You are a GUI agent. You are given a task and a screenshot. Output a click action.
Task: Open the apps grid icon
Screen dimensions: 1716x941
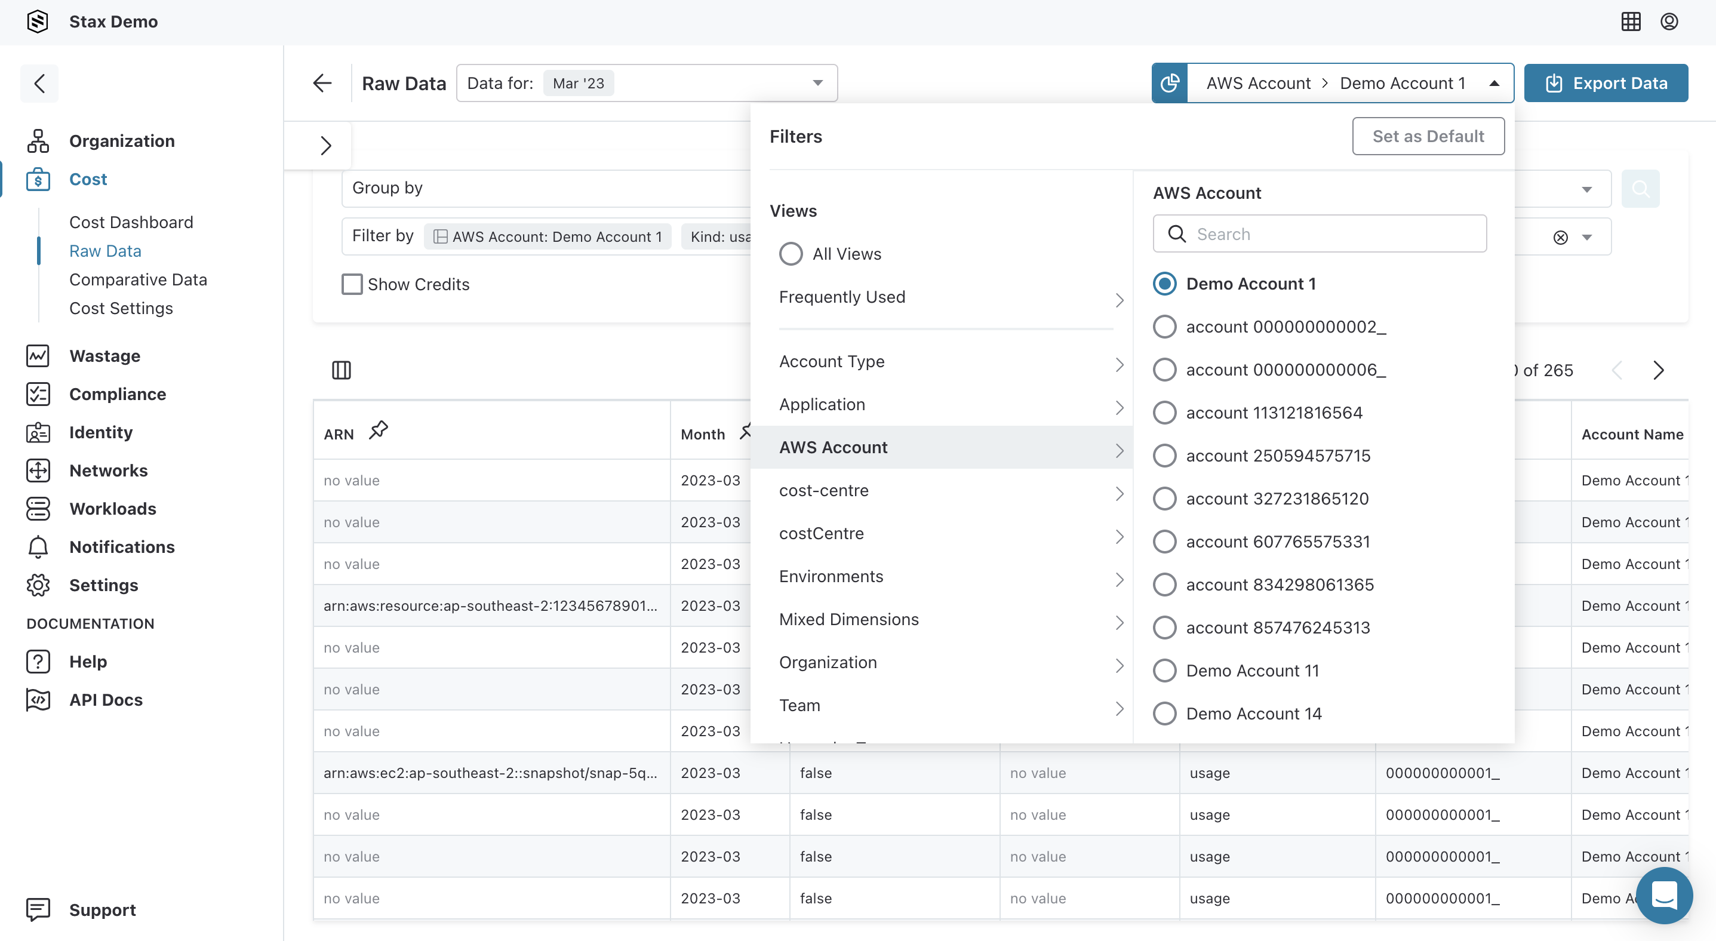click(x=1631, y=21)
